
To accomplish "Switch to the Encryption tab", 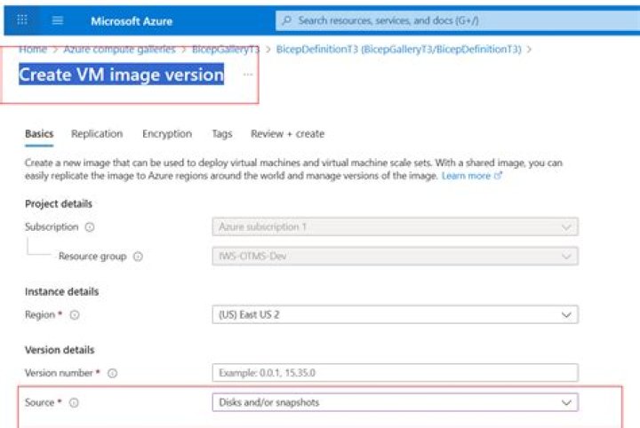I will click(x=167, y=134).
